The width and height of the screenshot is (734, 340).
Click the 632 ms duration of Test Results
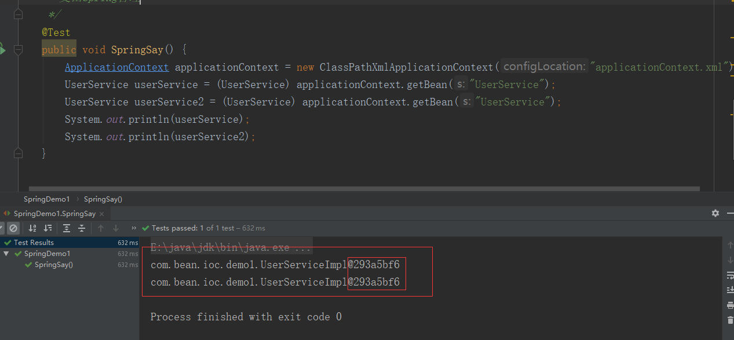point(128,243)
